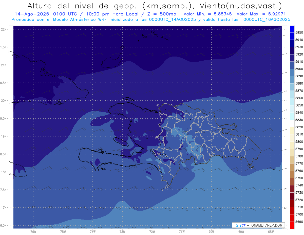Click the 5690 colorbar label

pos(299,222)
